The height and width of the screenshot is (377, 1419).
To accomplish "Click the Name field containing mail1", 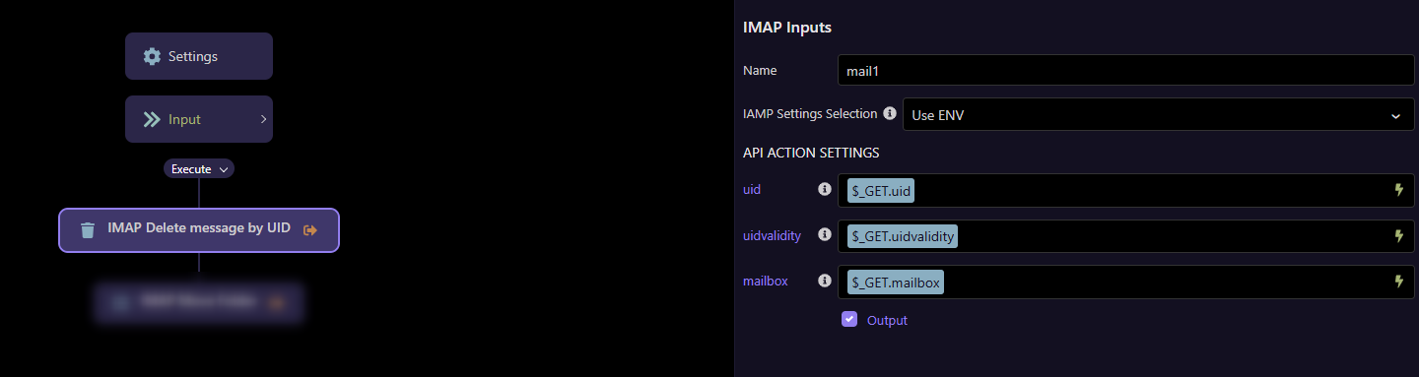I will pos(1126,70).
